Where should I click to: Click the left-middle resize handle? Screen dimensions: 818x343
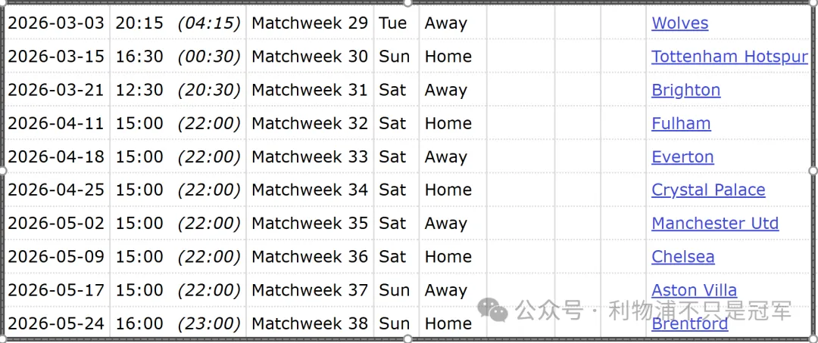3,171
